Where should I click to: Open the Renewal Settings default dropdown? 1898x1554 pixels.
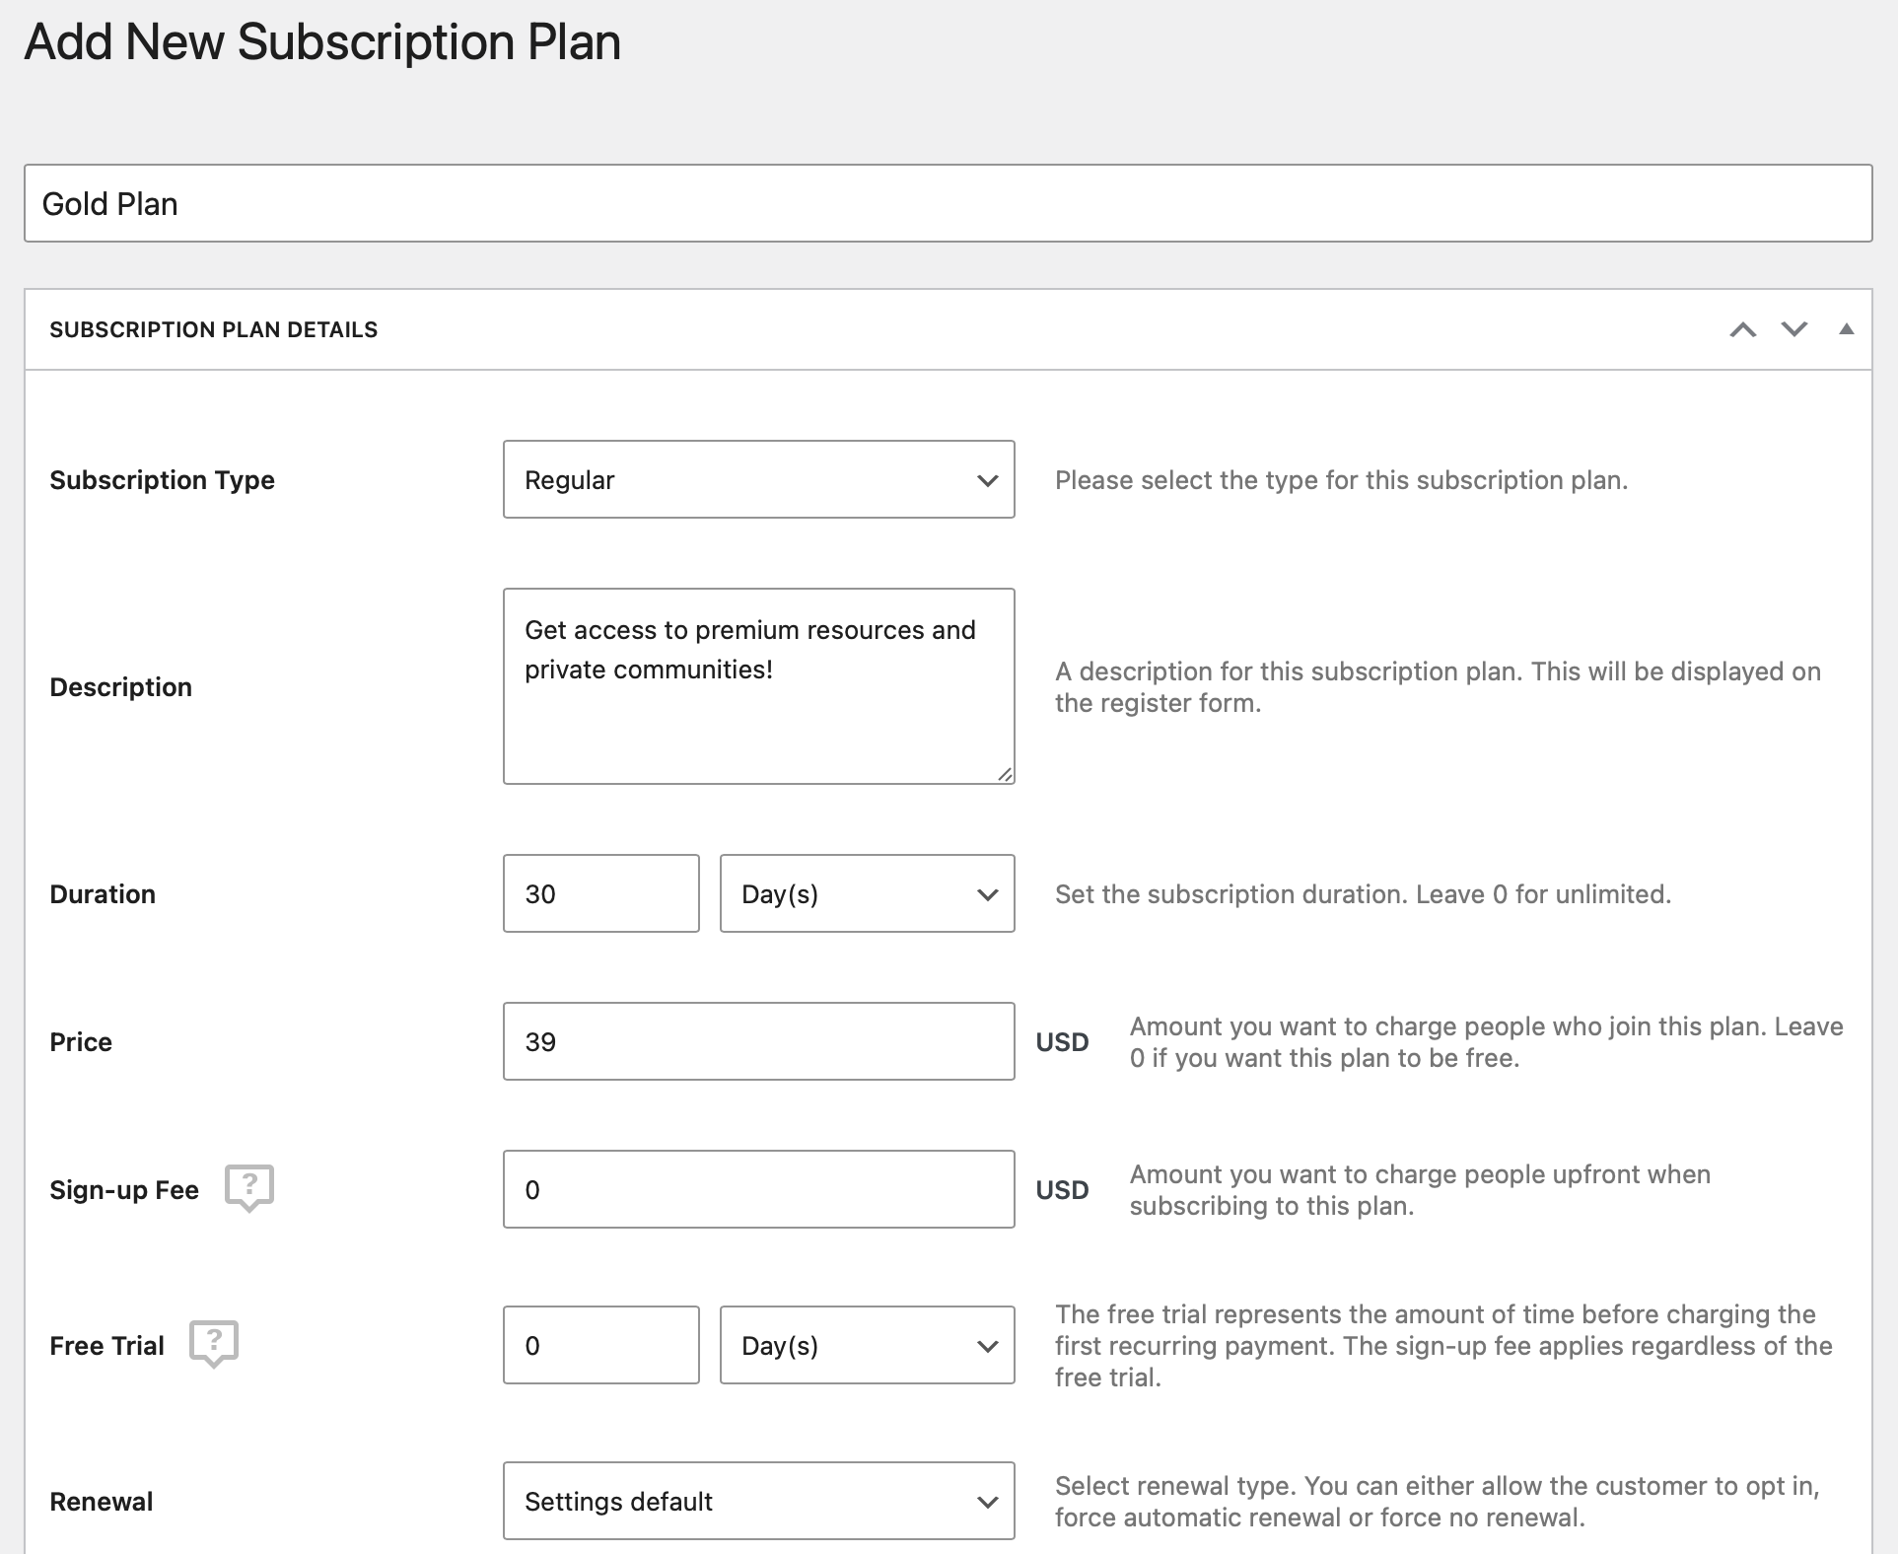point(759,1501)
